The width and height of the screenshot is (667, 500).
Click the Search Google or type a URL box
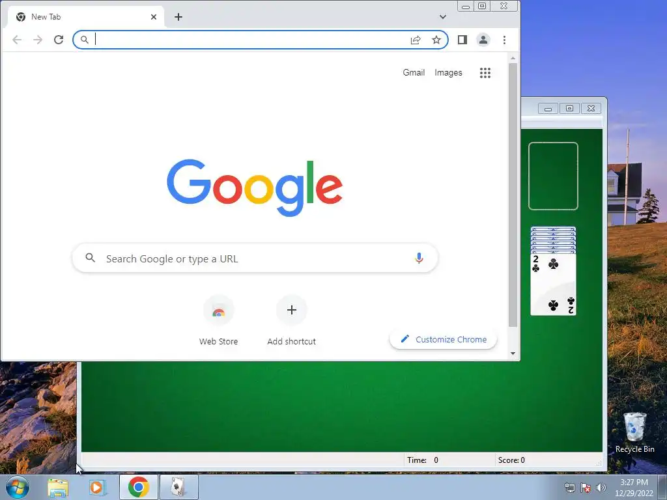click(255, 258)
